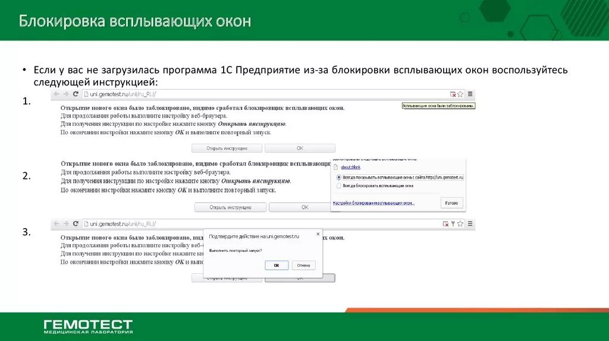Open the blocked pop-up icon in step 1 address bar
This screenshot has width=609, height=341.
tap(453, 94)
